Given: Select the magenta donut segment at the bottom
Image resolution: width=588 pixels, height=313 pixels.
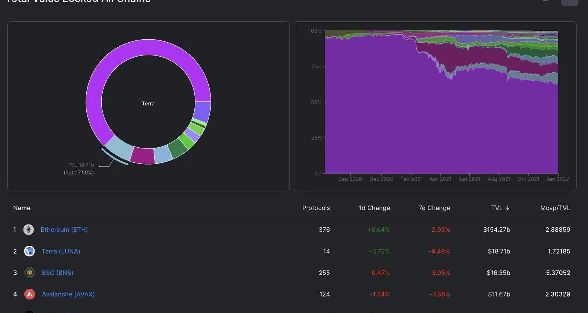Looking at the screenshot, I should 143,156.
